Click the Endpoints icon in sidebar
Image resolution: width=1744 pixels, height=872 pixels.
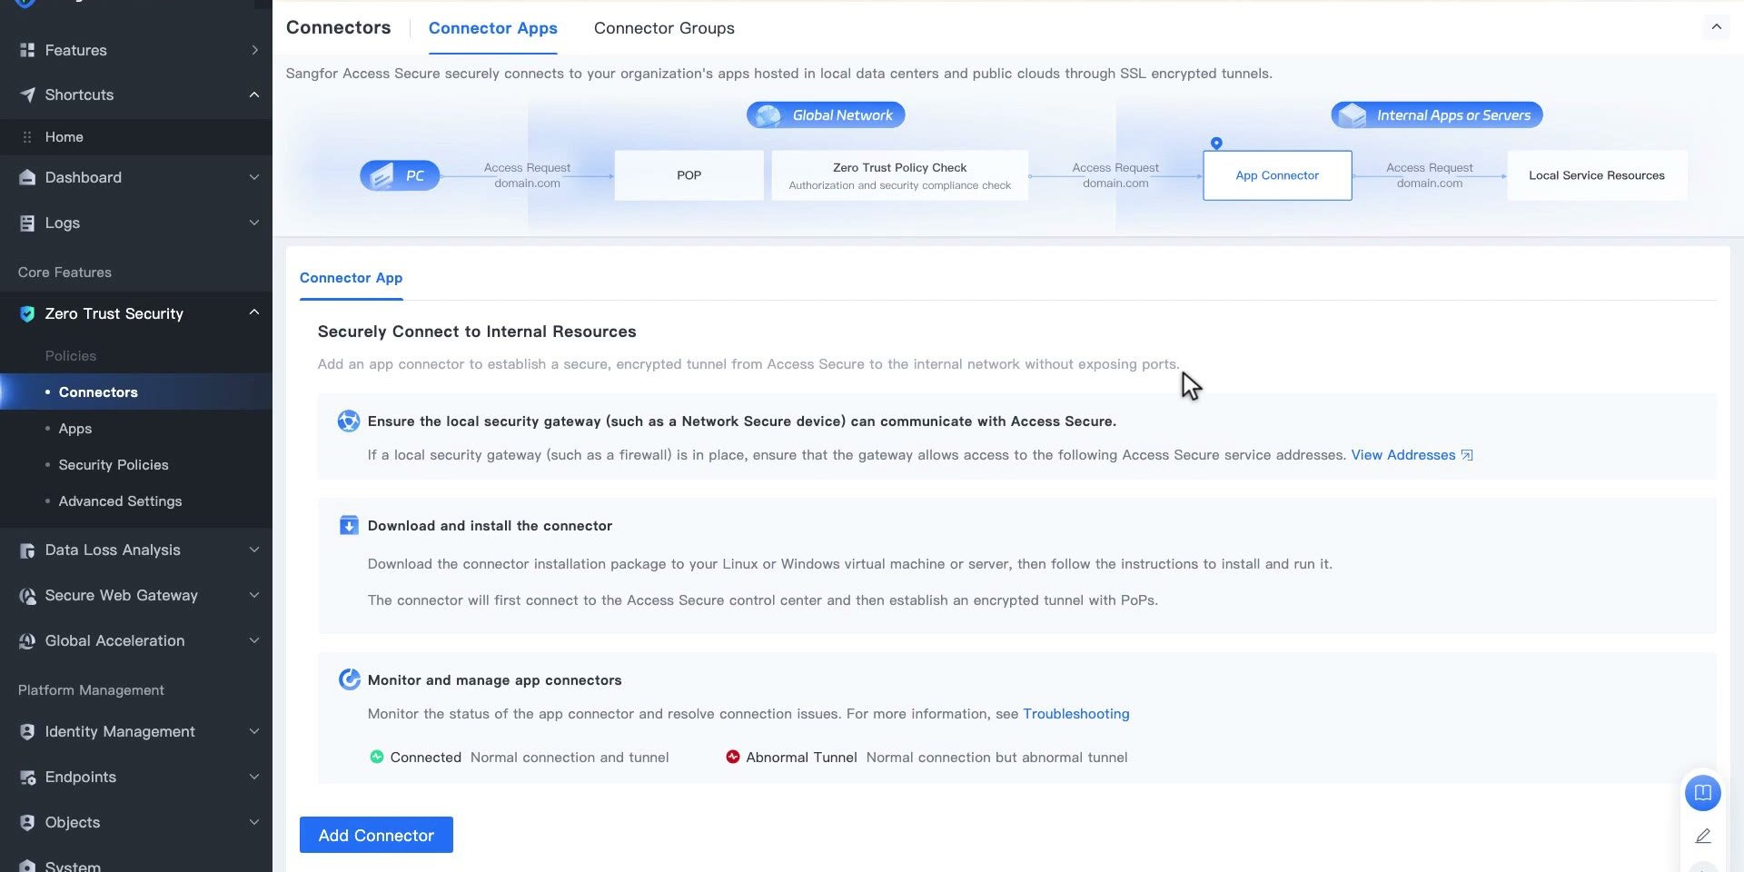(27, 777)
